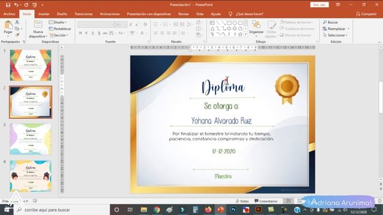The height and width of the screenshot is (215, 383).
Task: Align paragraph text to the left
Action: click(156, 33)
